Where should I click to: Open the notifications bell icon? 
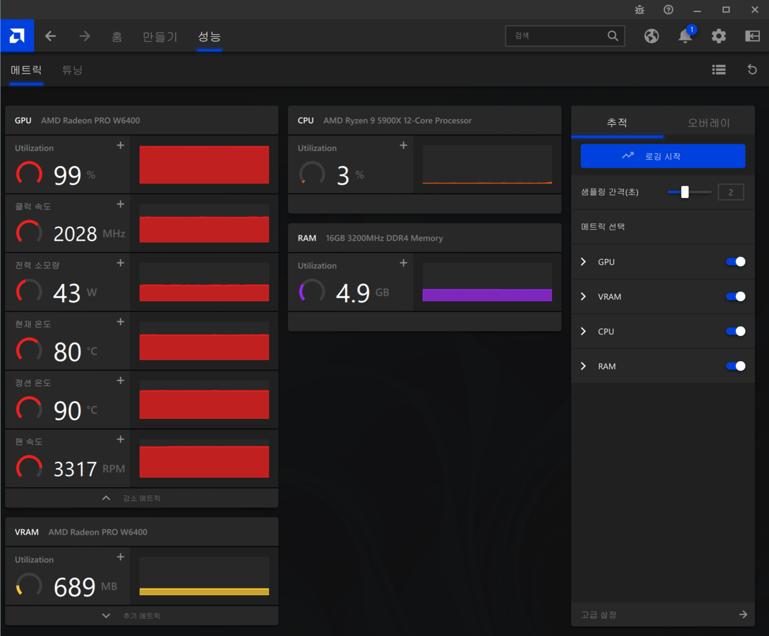pyautogui.click(x=685, y=36)
